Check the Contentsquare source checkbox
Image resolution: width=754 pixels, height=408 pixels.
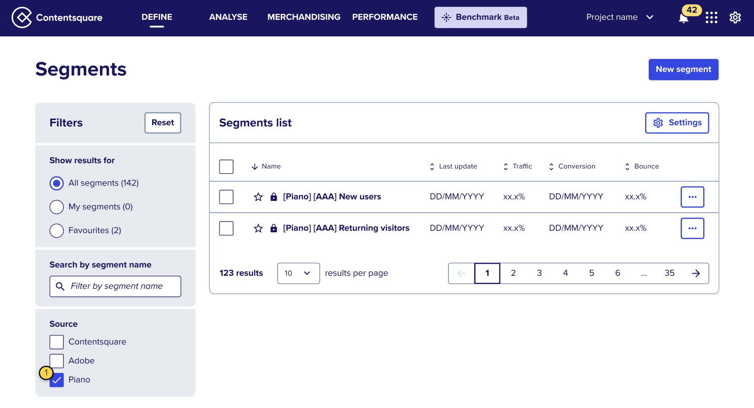point(57,342)
